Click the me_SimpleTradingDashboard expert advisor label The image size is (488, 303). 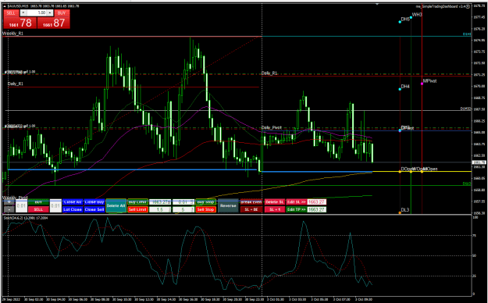441,6
